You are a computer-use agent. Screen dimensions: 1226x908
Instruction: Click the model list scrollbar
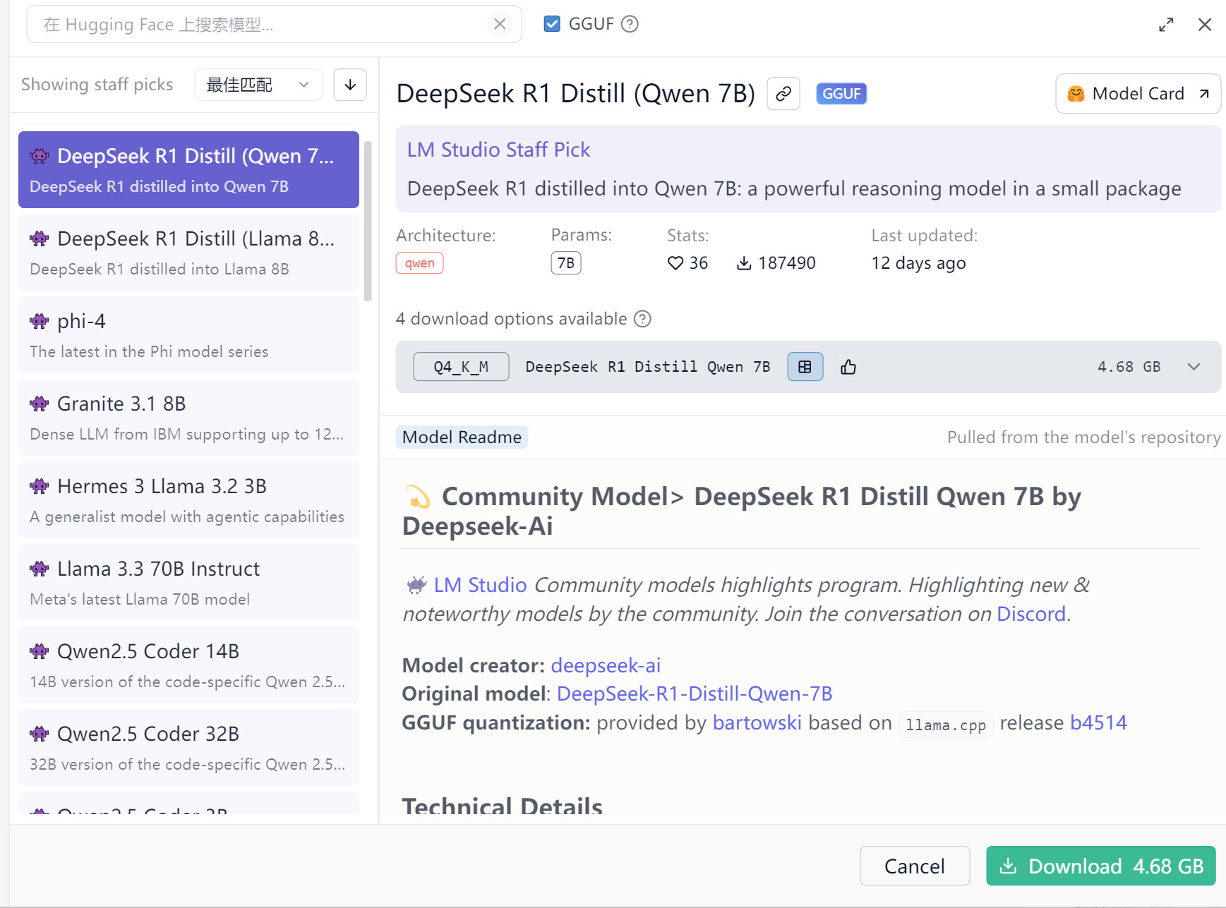click(x=367, y=221)
